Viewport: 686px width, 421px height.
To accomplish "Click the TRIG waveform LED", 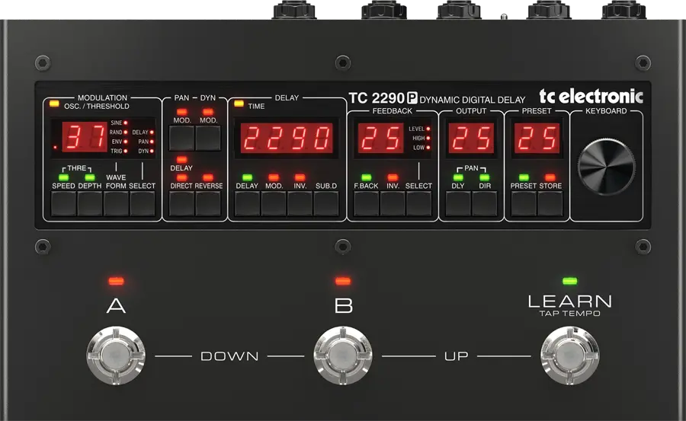I will click(x=126, y=151).
